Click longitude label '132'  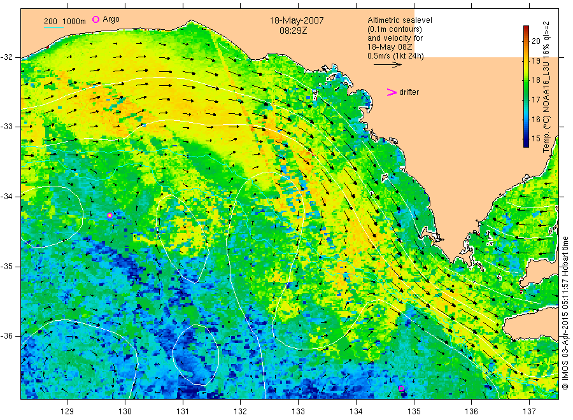[241, 412]
